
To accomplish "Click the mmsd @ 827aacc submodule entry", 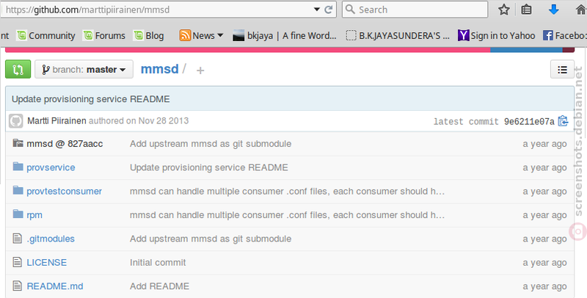I will tap(65, 144).
